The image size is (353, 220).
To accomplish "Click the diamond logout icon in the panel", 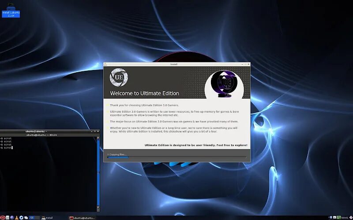I will (351, 217).
